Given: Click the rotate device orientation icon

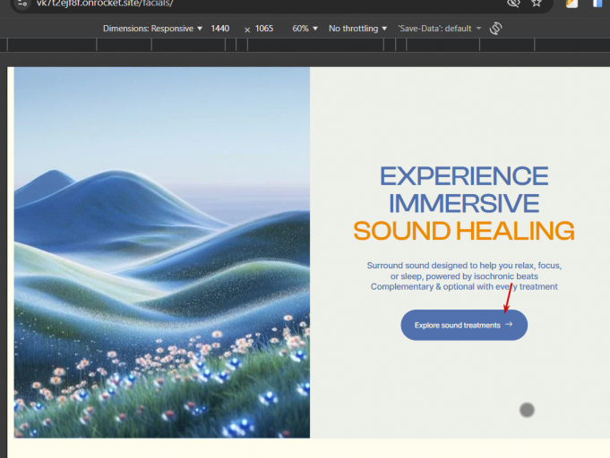Looking at the screenshot, I should (x=495, y=29).
